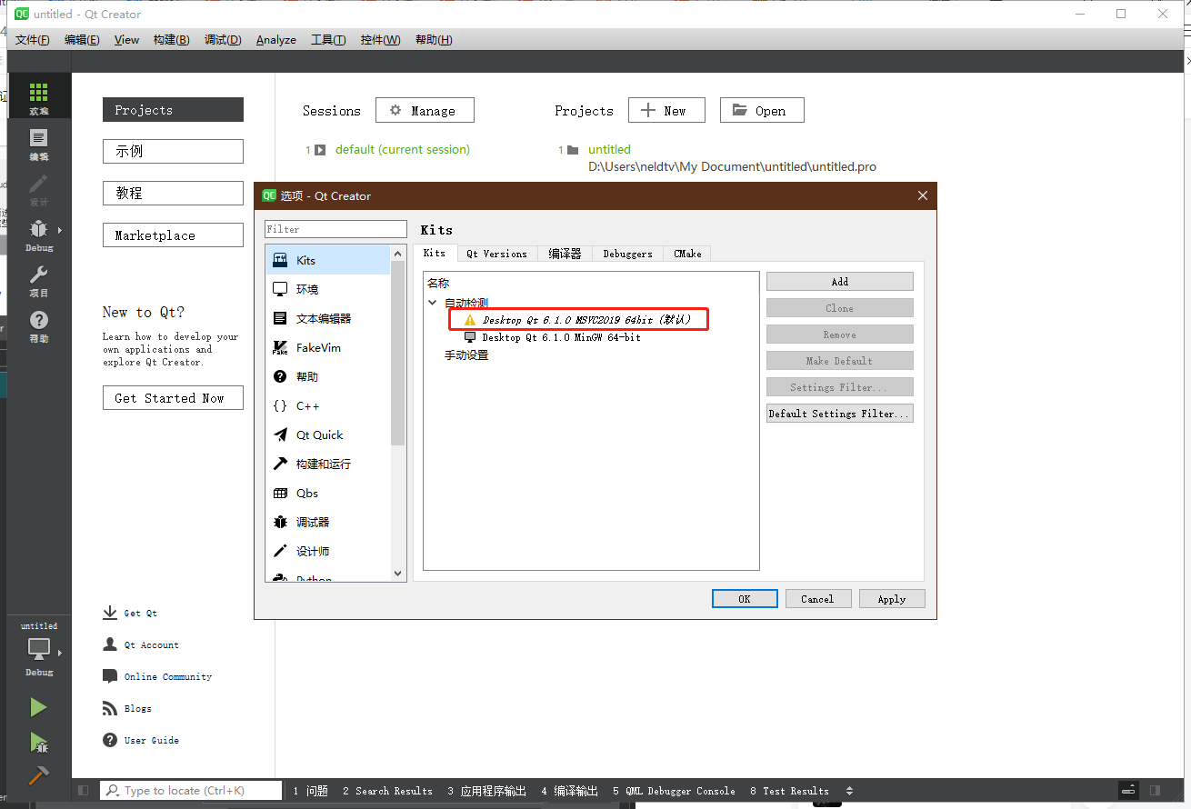Viewport: 1191px width, 809px height.
Task: Open the Marketplace section
Action: [173, 235]
